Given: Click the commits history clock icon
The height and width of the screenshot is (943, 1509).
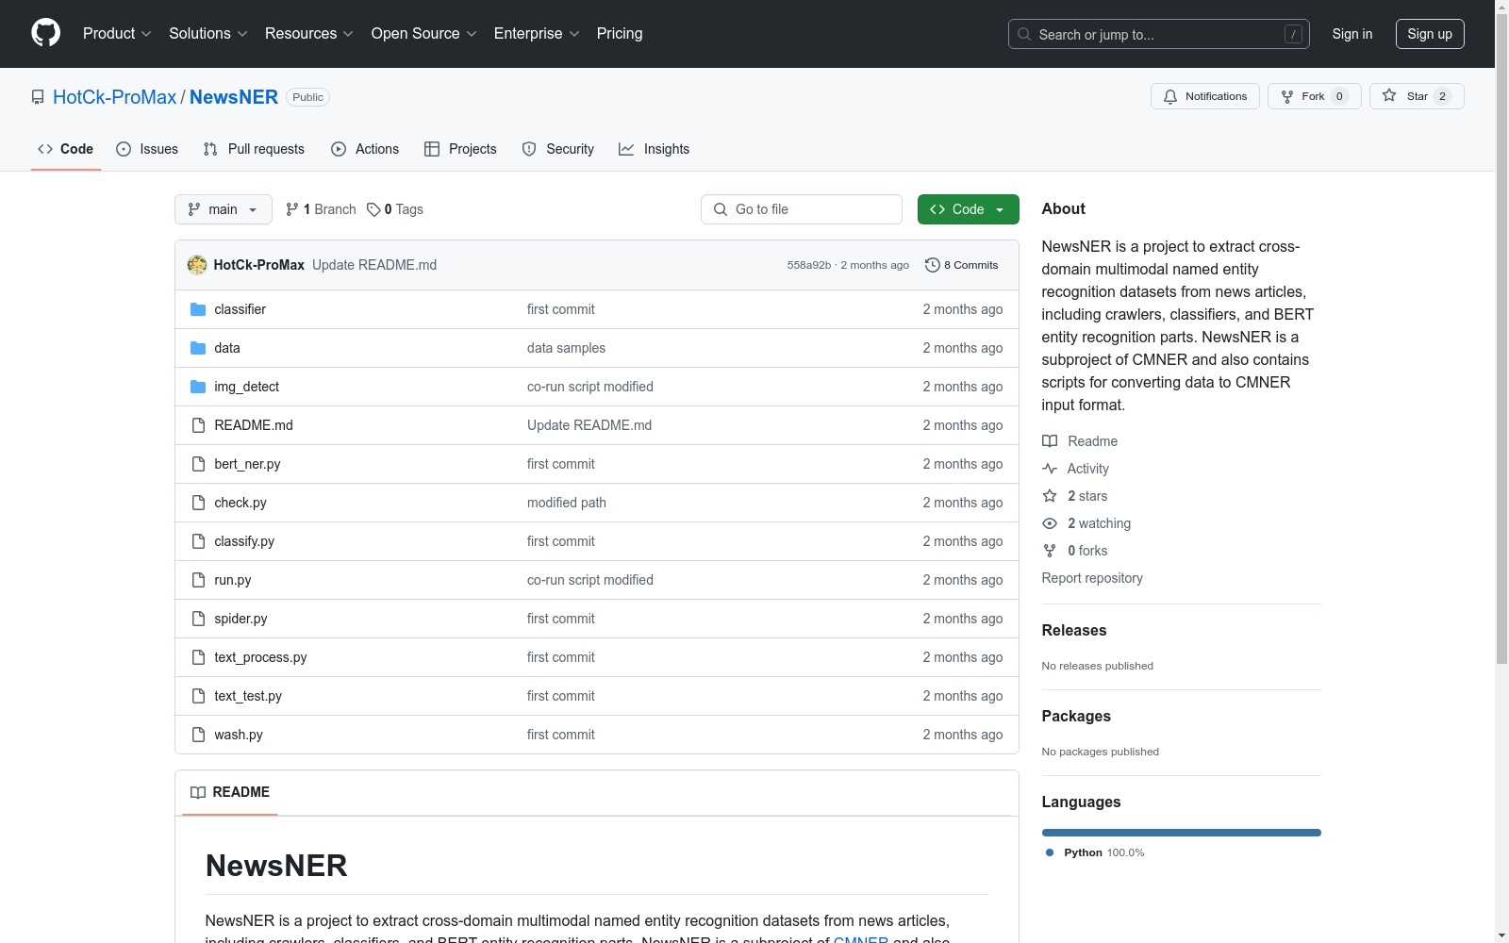Looking at the screenshot, I should [x=933, y=265].
